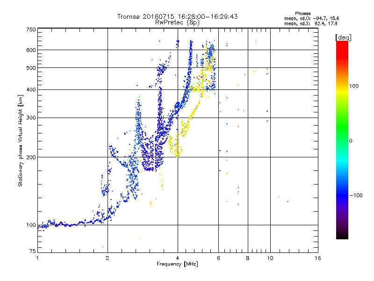Image resolution: width=374 pixels, height=281 pixels.
Task: Click the '400' y-axis tick label
Action: pos(31,89)
